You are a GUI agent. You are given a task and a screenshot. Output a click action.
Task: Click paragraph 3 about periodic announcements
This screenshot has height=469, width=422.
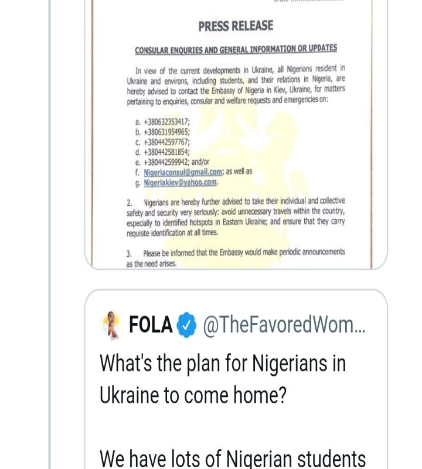tap(236, 257)
